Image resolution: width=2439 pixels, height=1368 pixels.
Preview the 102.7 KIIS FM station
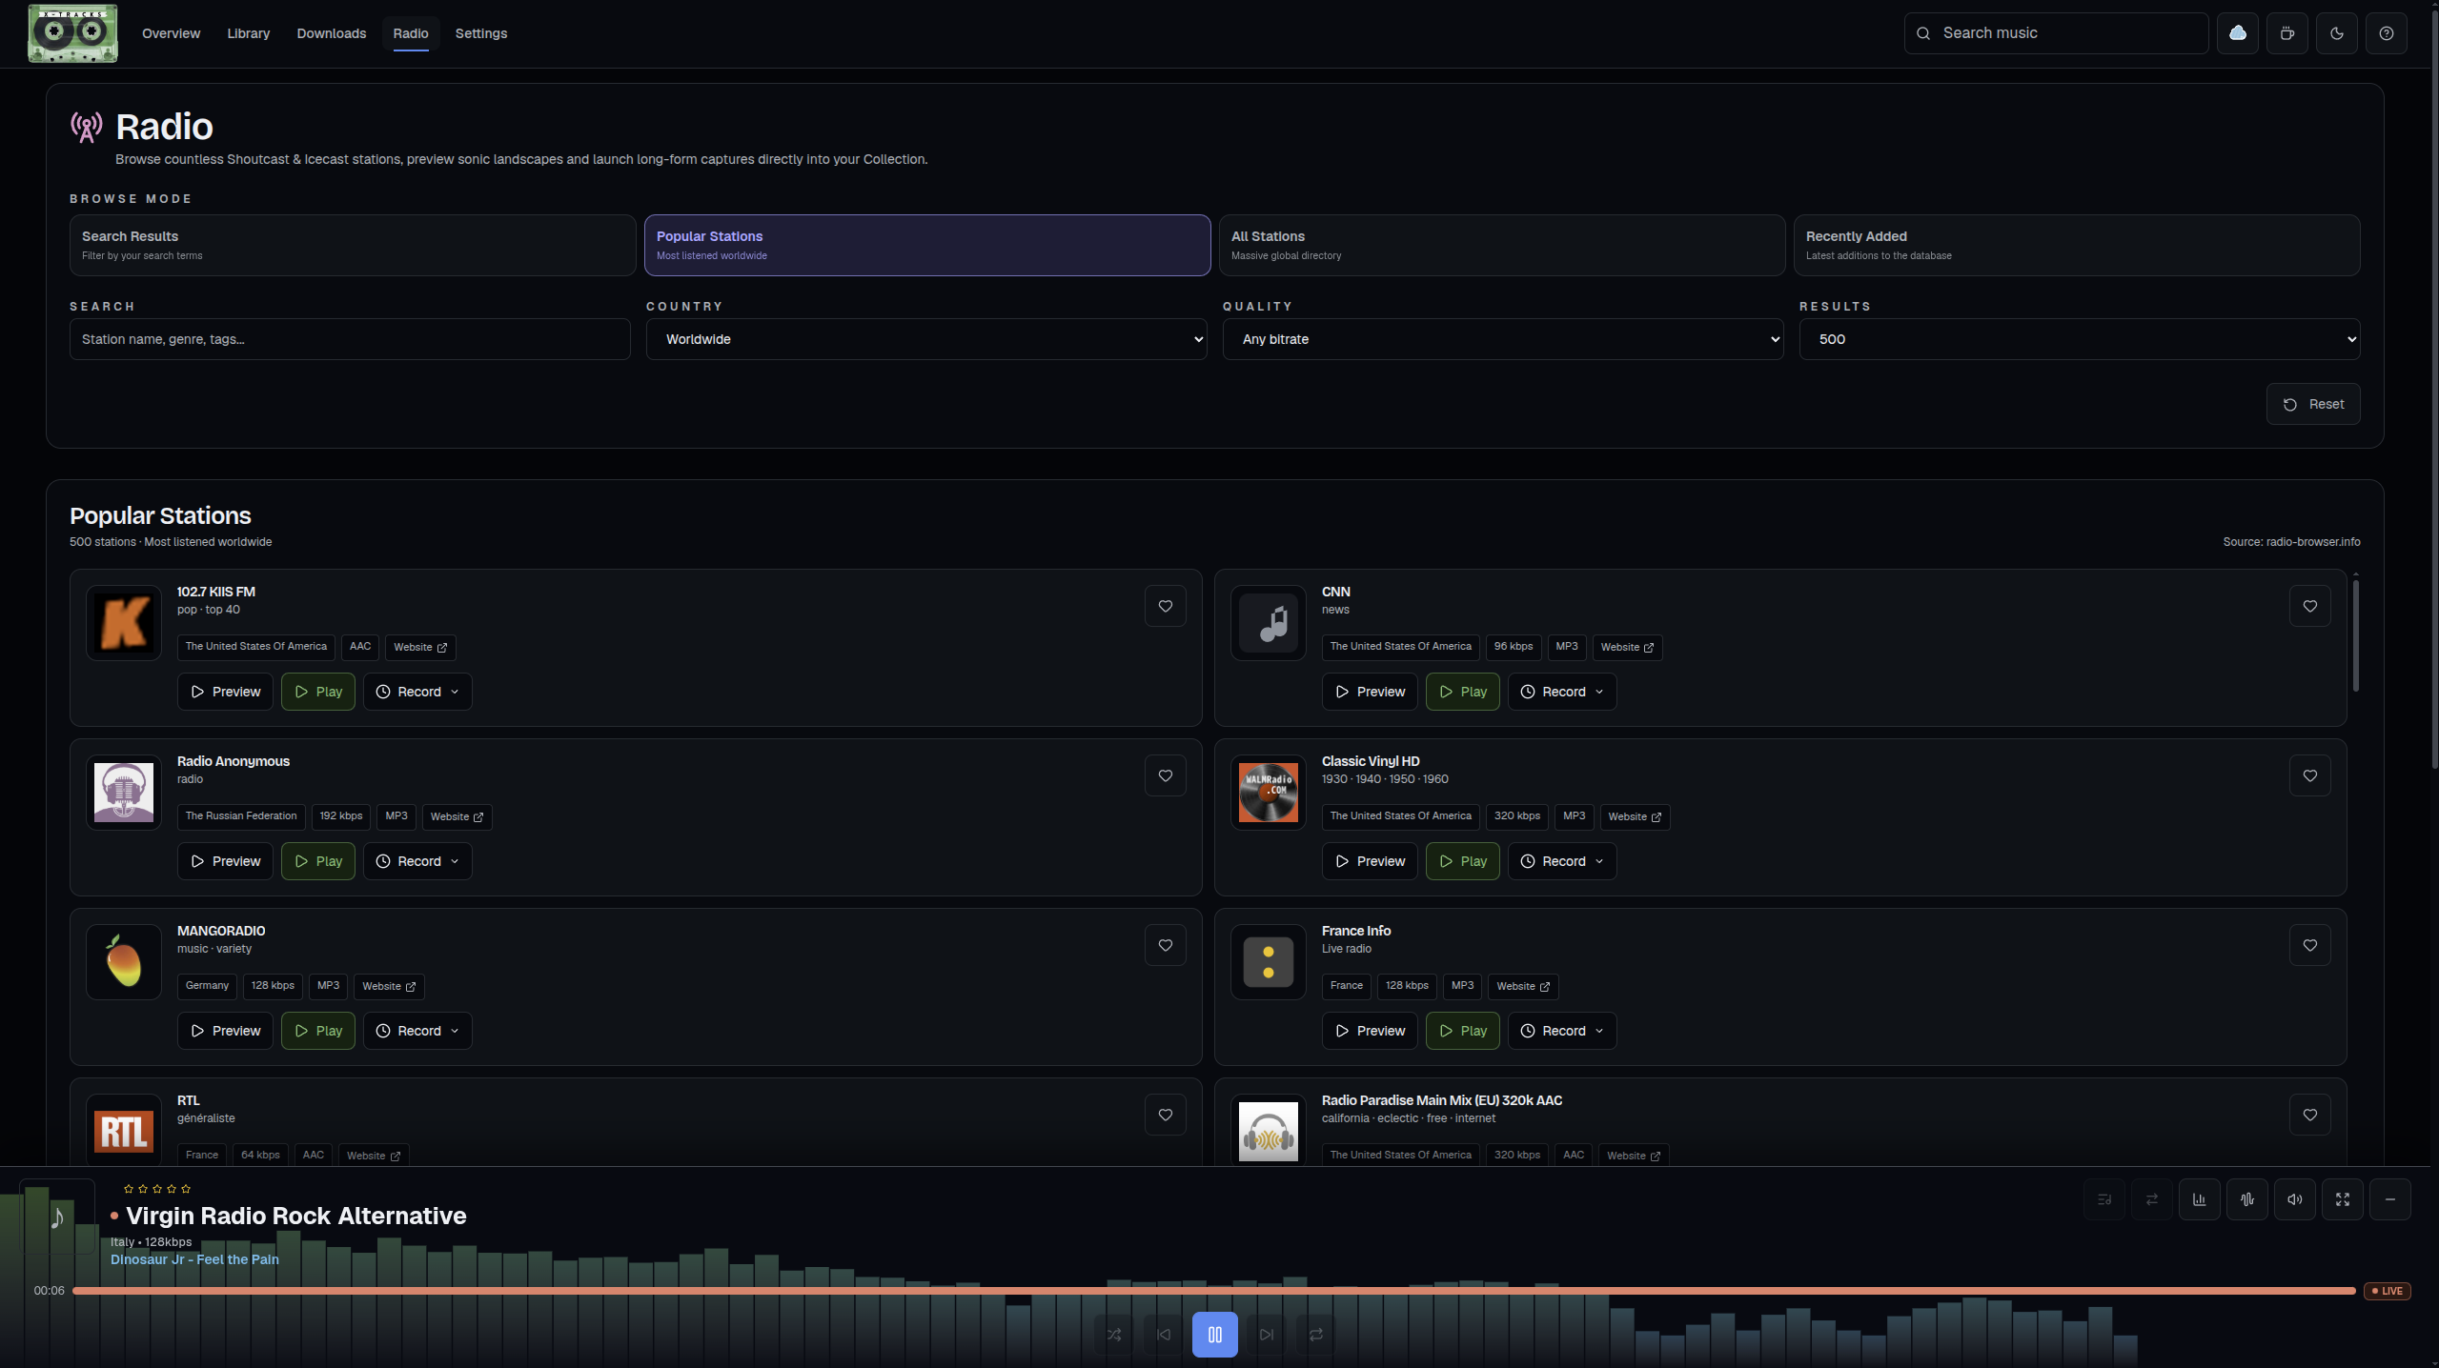(225, 692)
